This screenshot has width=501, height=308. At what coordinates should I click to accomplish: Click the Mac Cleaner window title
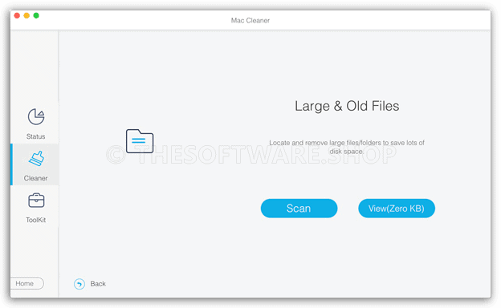coord(250,20)
